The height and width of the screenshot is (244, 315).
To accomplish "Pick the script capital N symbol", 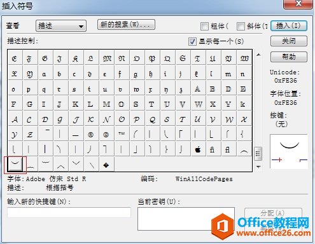I will [x=106, y=119].
